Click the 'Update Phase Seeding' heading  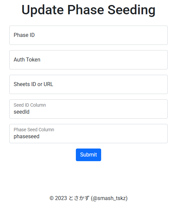click(89, 10)
